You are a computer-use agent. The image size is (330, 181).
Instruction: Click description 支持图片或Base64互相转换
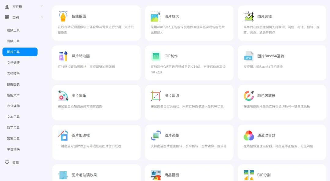263,67
